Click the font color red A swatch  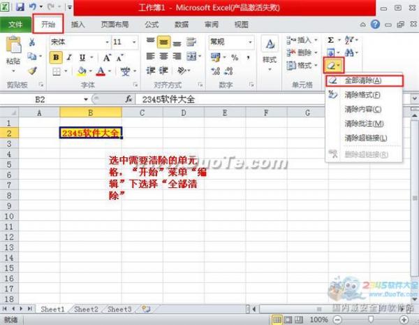(101, 71)
